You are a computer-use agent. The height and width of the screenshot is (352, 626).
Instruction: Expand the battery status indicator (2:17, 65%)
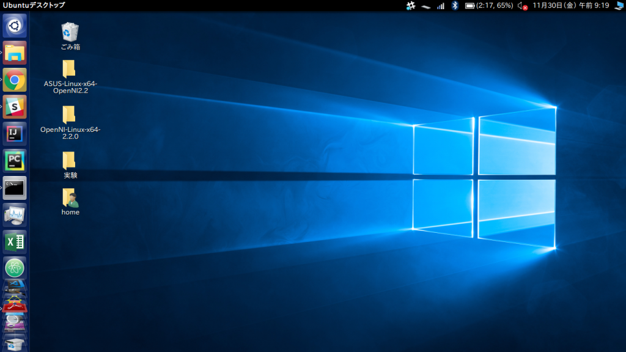488,5
